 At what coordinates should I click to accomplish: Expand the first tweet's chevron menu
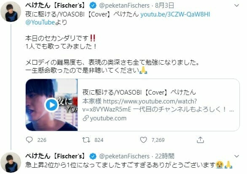pos(236,5)
